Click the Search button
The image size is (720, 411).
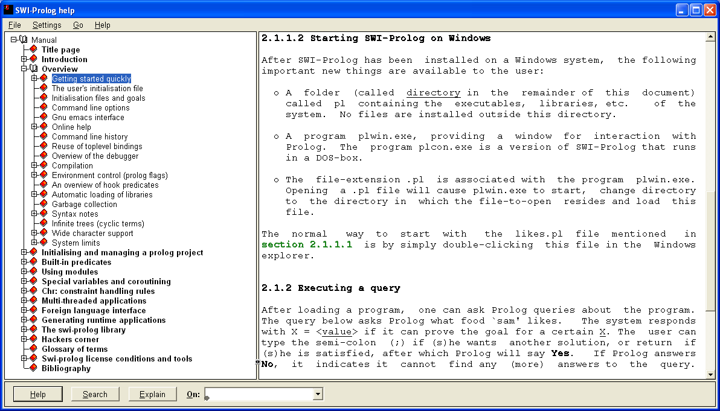tap(95, 394)
